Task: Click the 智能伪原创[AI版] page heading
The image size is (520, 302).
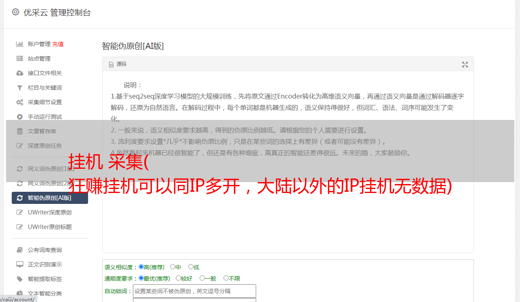Action: click(x=133, y=46)
